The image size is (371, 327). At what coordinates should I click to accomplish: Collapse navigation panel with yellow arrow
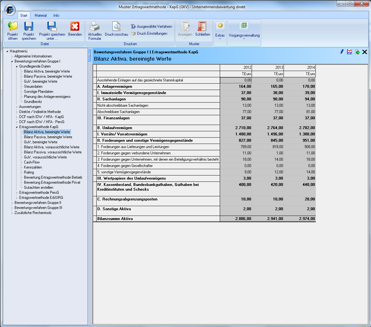(x=89, y=55)
